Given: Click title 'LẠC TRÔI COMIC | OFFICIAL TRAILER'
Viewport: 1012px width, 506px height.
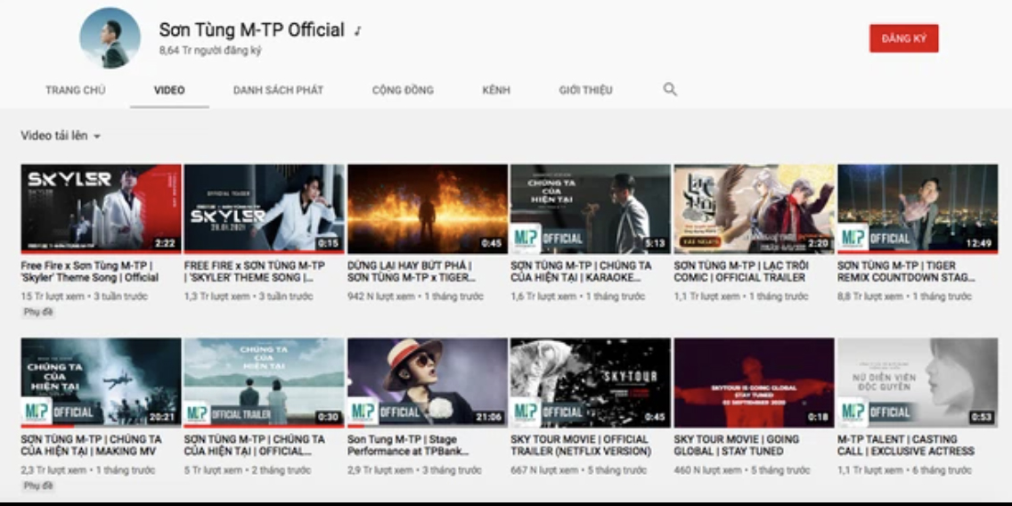Looking at the screenshot, I should tap(739, 272).
